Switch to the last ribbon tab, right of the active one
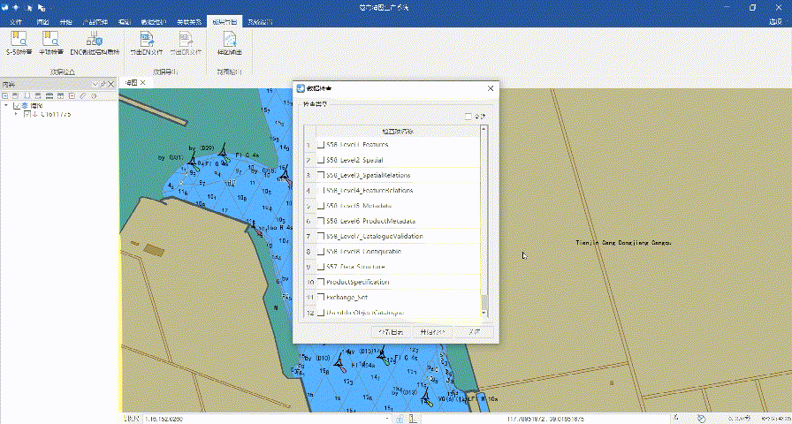 [x=260, y=20]
